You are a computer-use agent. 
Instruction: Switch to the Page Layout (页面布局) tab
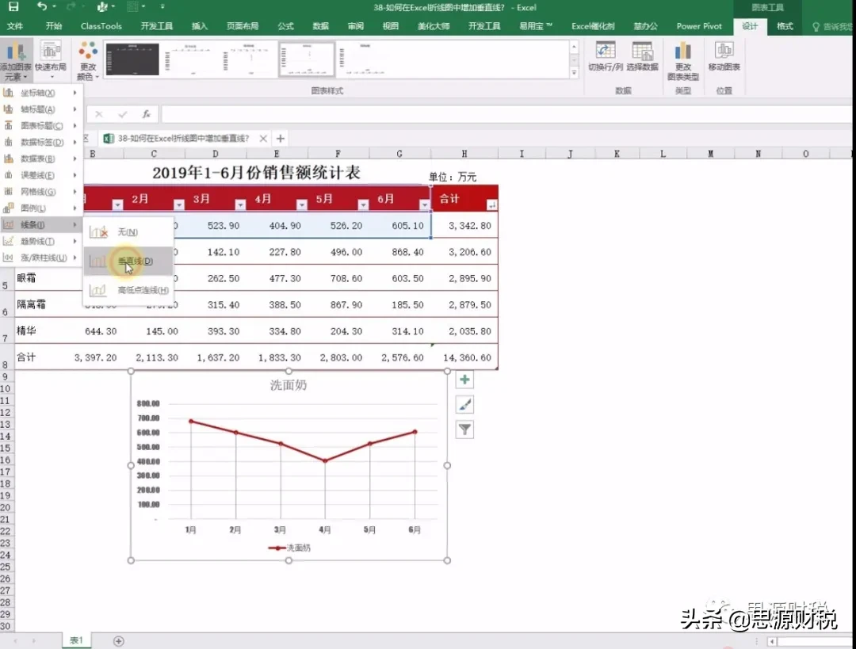click(x=243, y=26)
